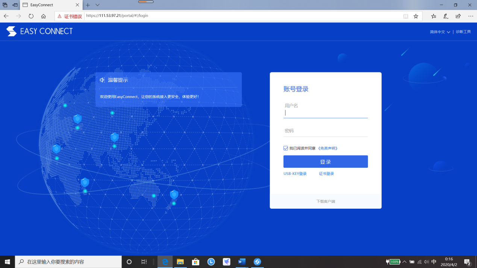This screenshot has width=477, height=268.
Task: Open File Explorer from the taskbar
Action: tap(180, 262)
